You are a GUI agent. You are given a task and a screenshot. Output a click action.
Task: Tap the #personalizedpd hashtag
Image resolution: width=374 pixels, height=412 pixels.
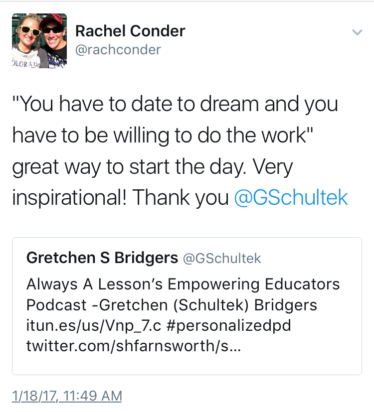click(229, 325)
